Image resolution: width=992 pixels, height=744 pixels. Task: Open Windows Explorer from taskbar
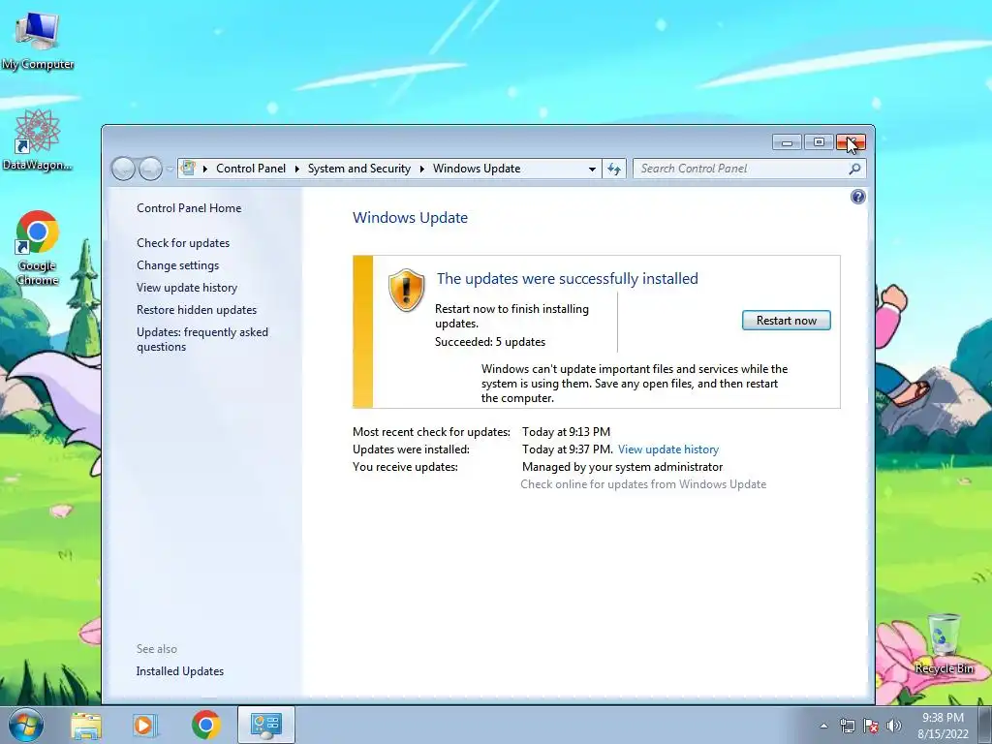(x=86, y=725)
